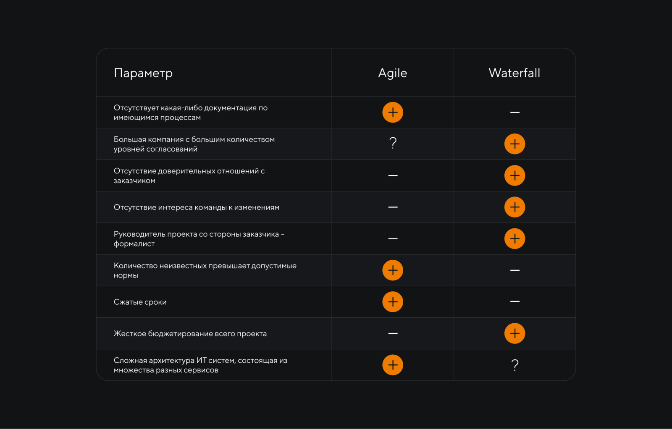Viewport: 672px width, 429px height.
Task: Click the Agile question mark in large company row
Action: (x=393, y=143)
